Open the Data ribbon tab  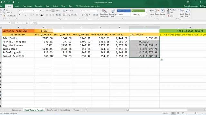click(47, 6)
